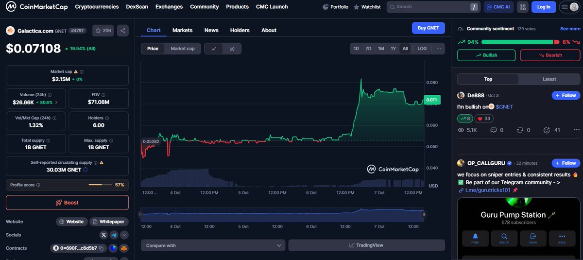Switch chart to Market cap view
The image size is (583, 260).
[x=183, y=49]
